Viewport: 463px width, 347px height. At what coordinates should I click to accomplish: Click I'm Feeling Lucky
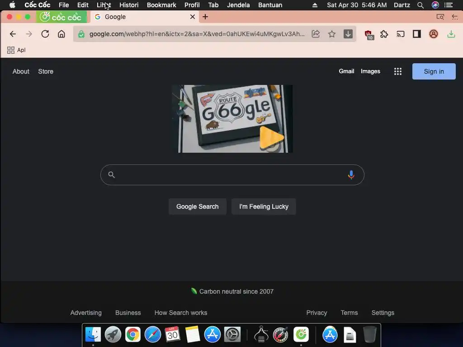264,206
